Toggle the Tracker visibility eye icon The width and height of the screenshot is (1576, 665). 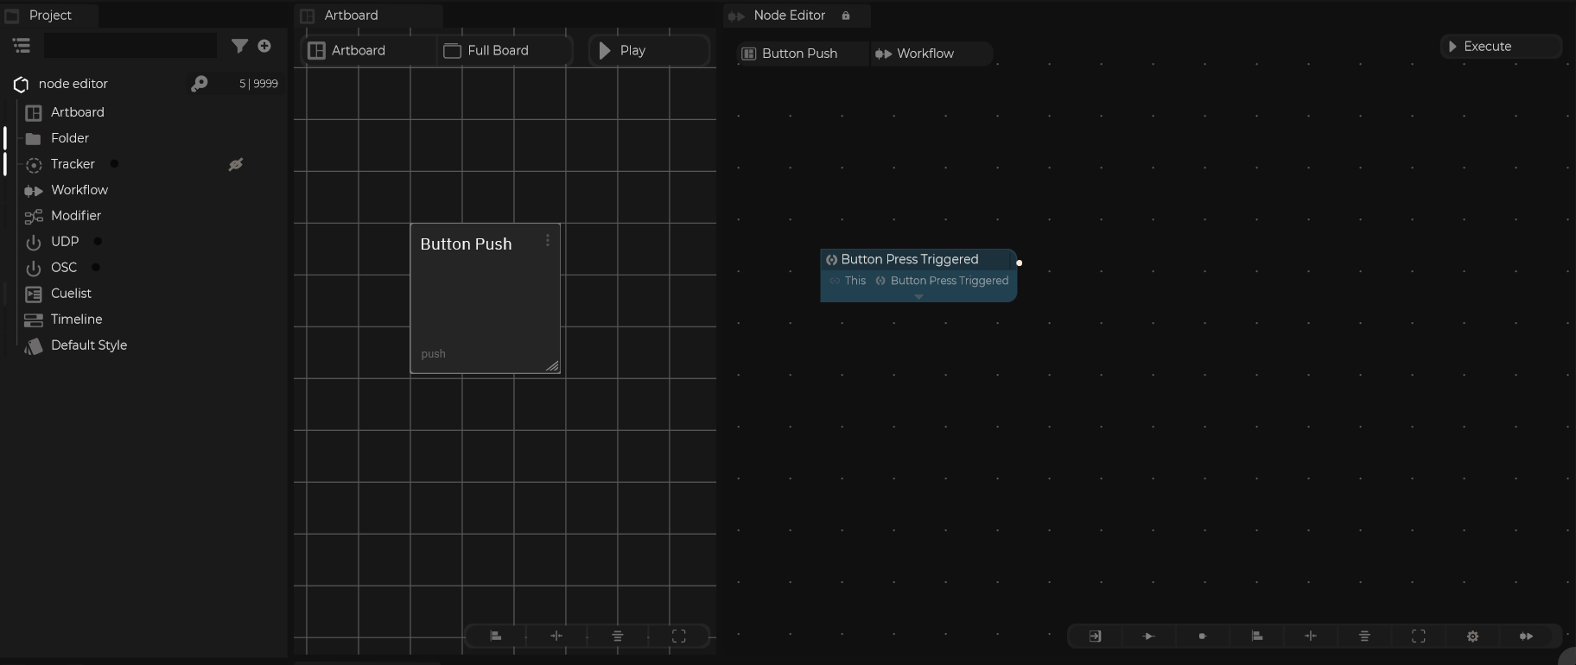click(235, 164)
